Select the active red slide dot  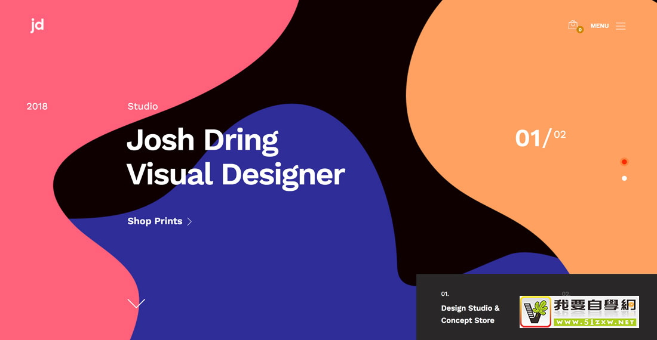pyautogui.click(x=624, y=162)
